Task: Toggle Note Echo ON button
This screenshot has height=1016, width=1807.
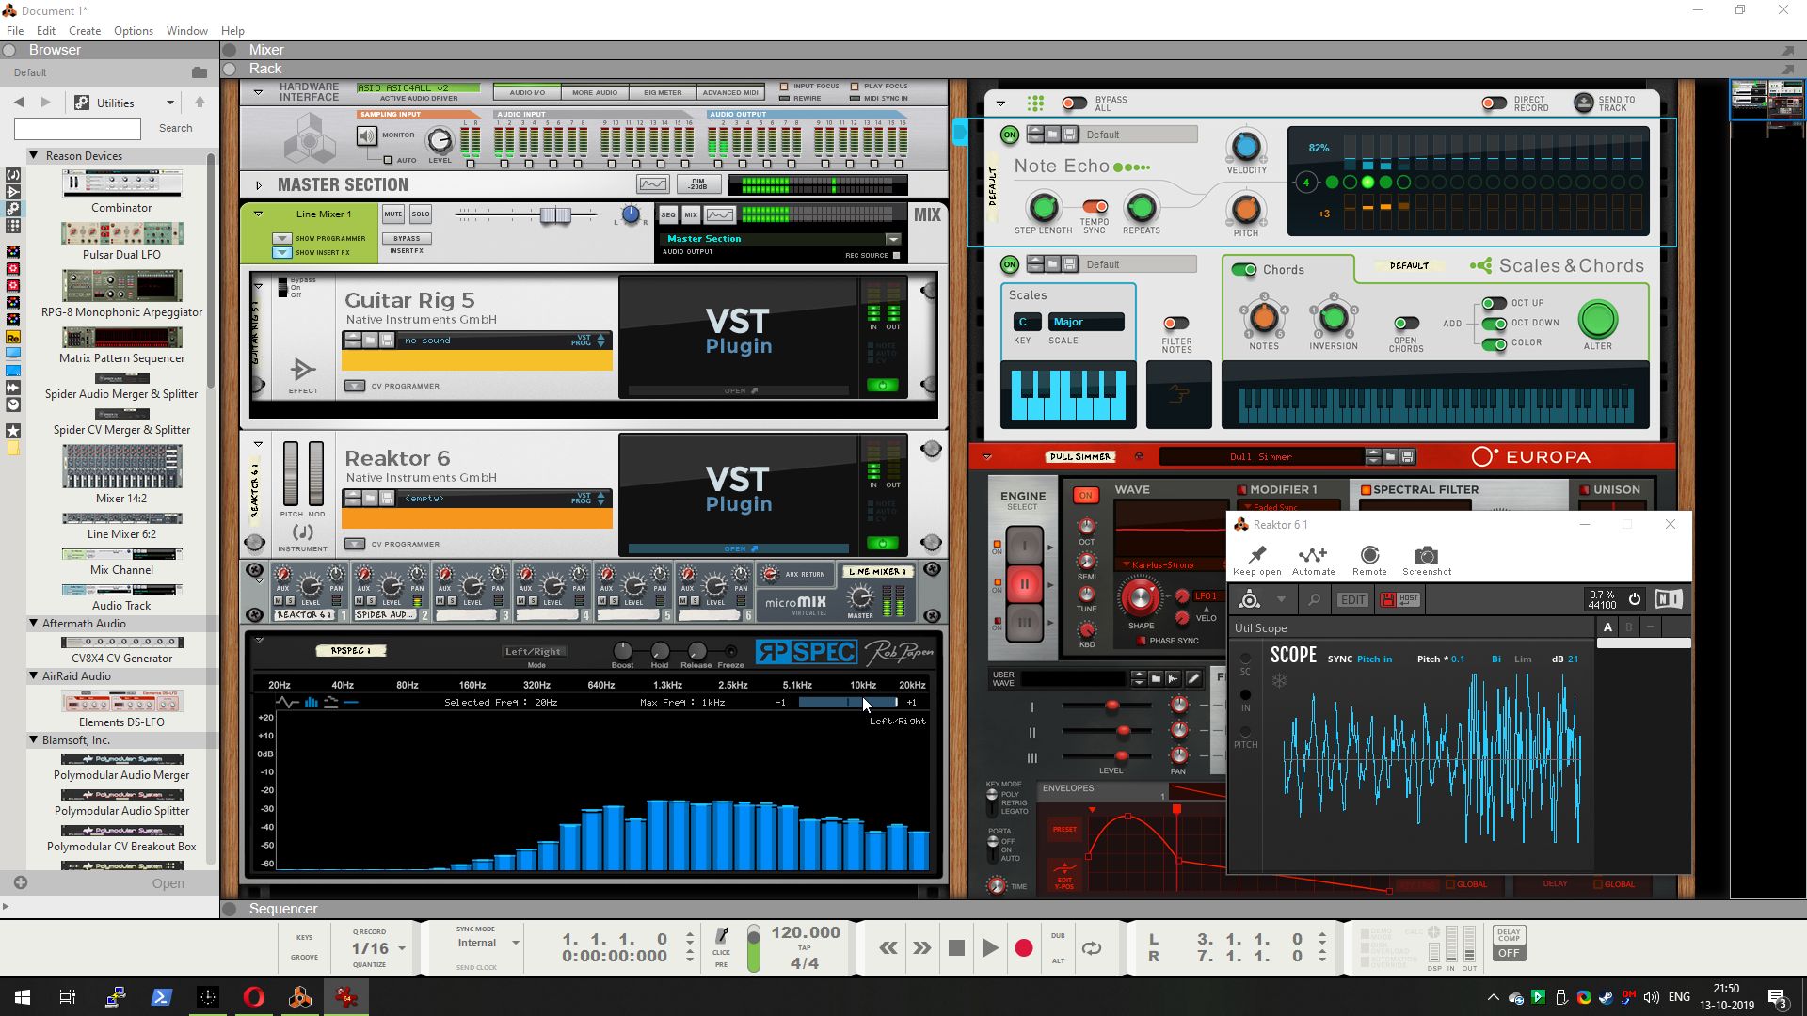Action: click(1009, 135)
